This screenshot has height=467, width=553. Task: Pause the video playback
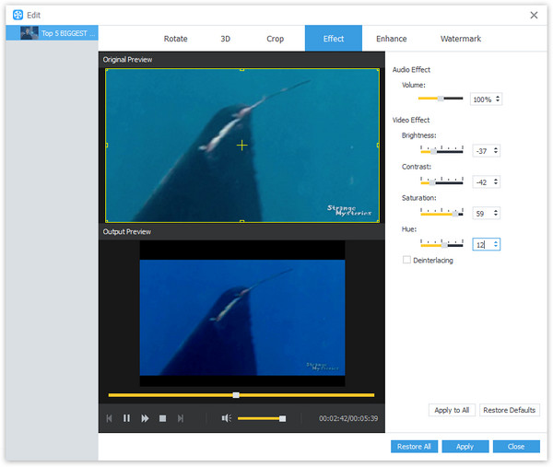[x=126, y=418]
